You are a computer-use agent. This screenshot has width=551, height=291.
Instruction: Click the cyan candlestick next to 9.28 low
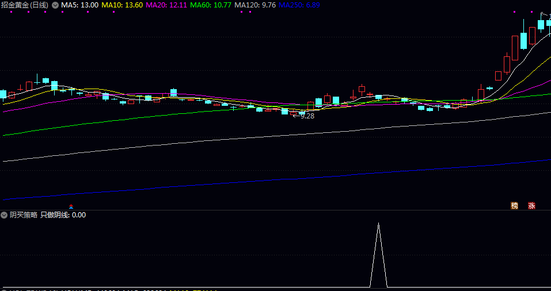point(284,111)
